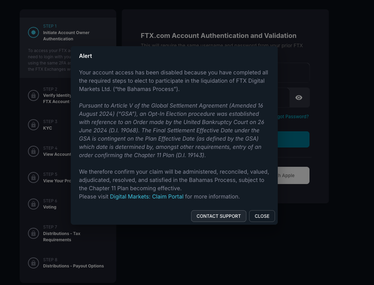Click the Distributions - Tax Requirements step title
This screenshot has height=285, width=374.
(x=62, y=237)
